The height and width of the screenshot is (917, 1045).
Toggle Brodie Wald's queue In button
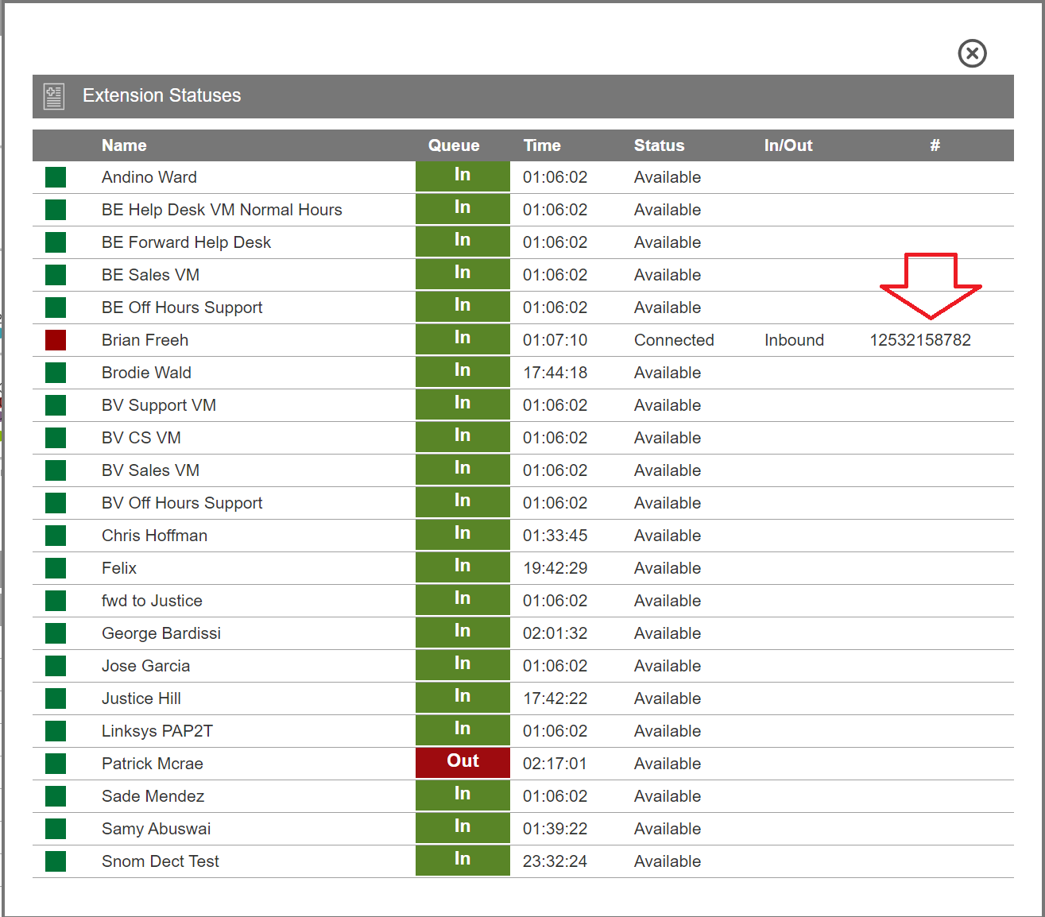463,372
